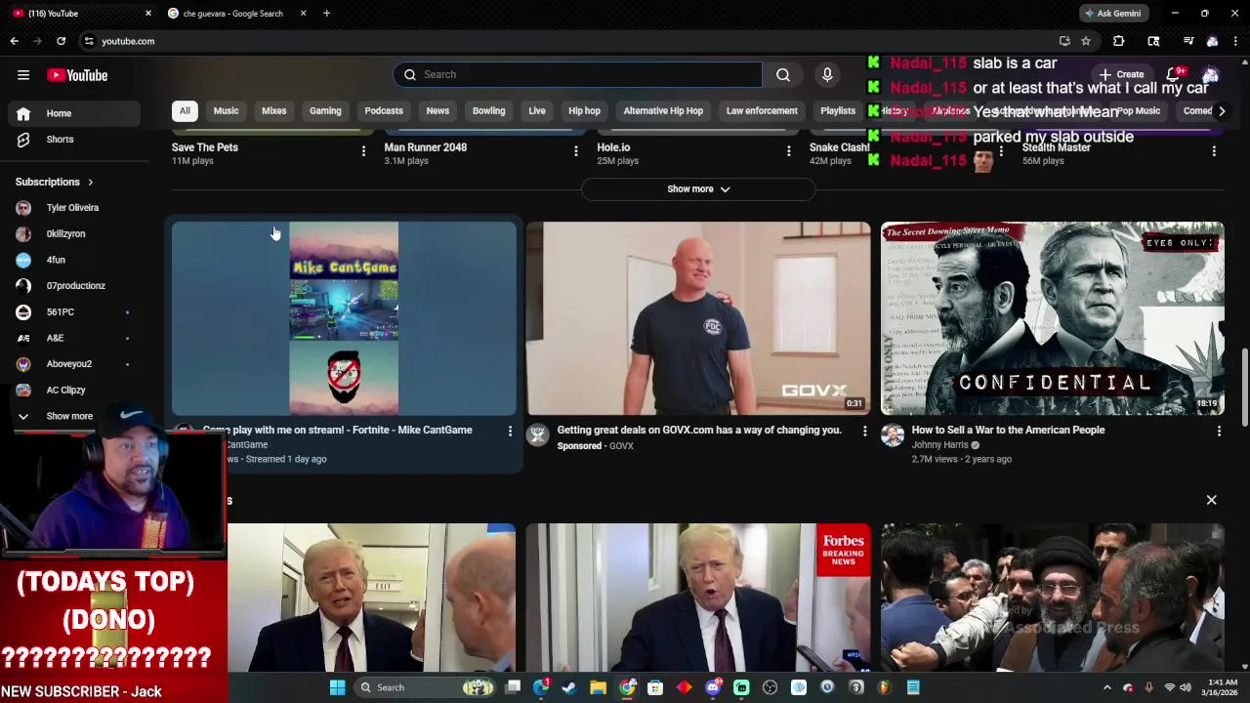
Task: Open more options for Mike CantGame stream
Action: [510, 431]
